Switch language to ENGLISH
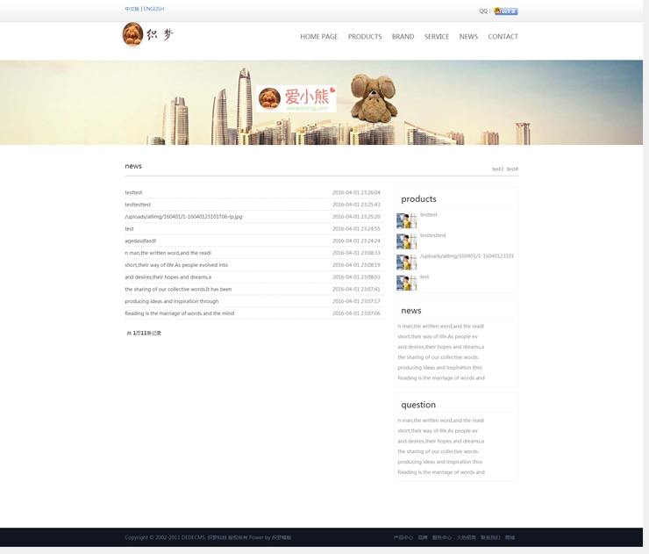This screenshot has height=554, width=649. click(154, 9)
